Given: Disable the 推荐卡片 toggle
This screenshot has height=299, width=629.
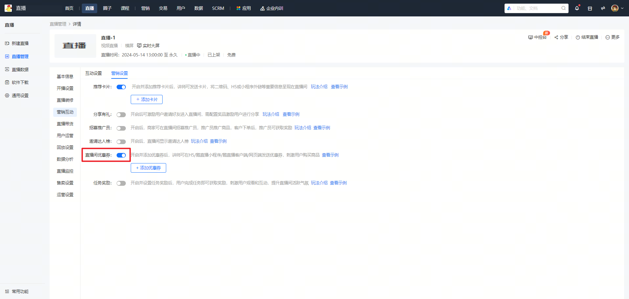Looking at the screenshot, I should point(121,87).
